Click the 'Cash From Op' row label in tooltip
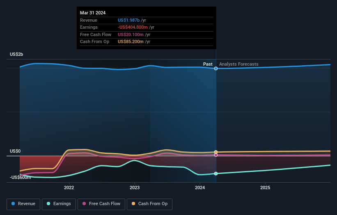337x215 pixels. click(x=94, y=42)
